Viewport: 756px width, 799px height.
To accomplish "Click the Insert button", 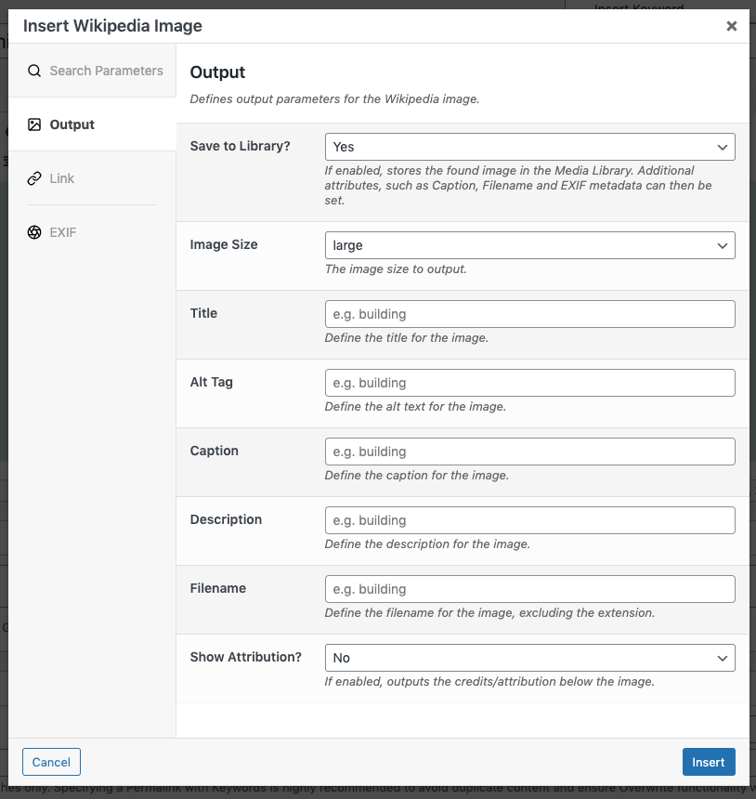I will (x=709, y=762).
